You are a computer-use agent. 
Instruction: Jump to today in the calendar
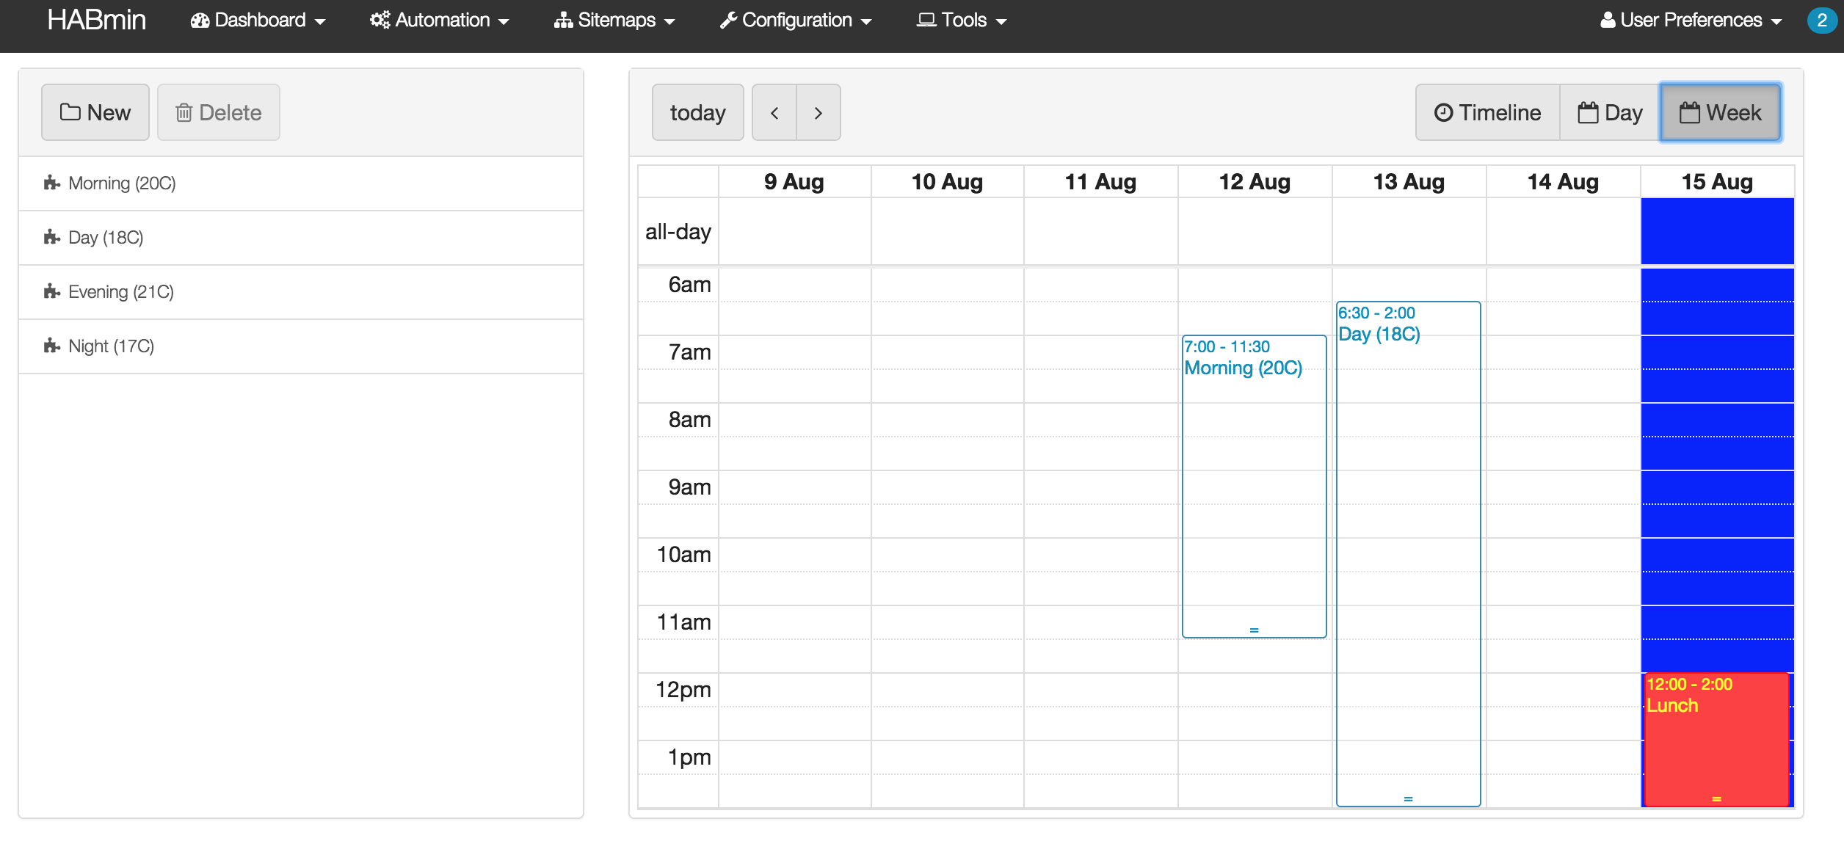tap(697, 113)
